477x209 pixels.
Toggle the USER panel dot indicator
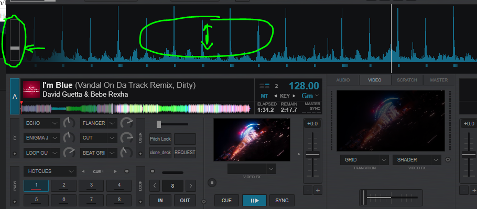pyautogui.click(x=140, y=154)
